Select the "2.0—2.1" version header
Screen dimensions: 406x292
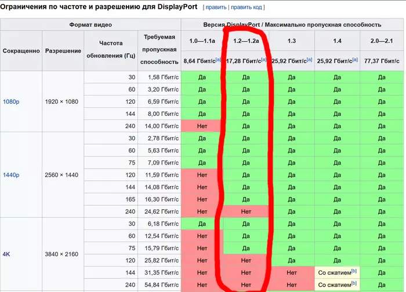[x=382, y=41]
